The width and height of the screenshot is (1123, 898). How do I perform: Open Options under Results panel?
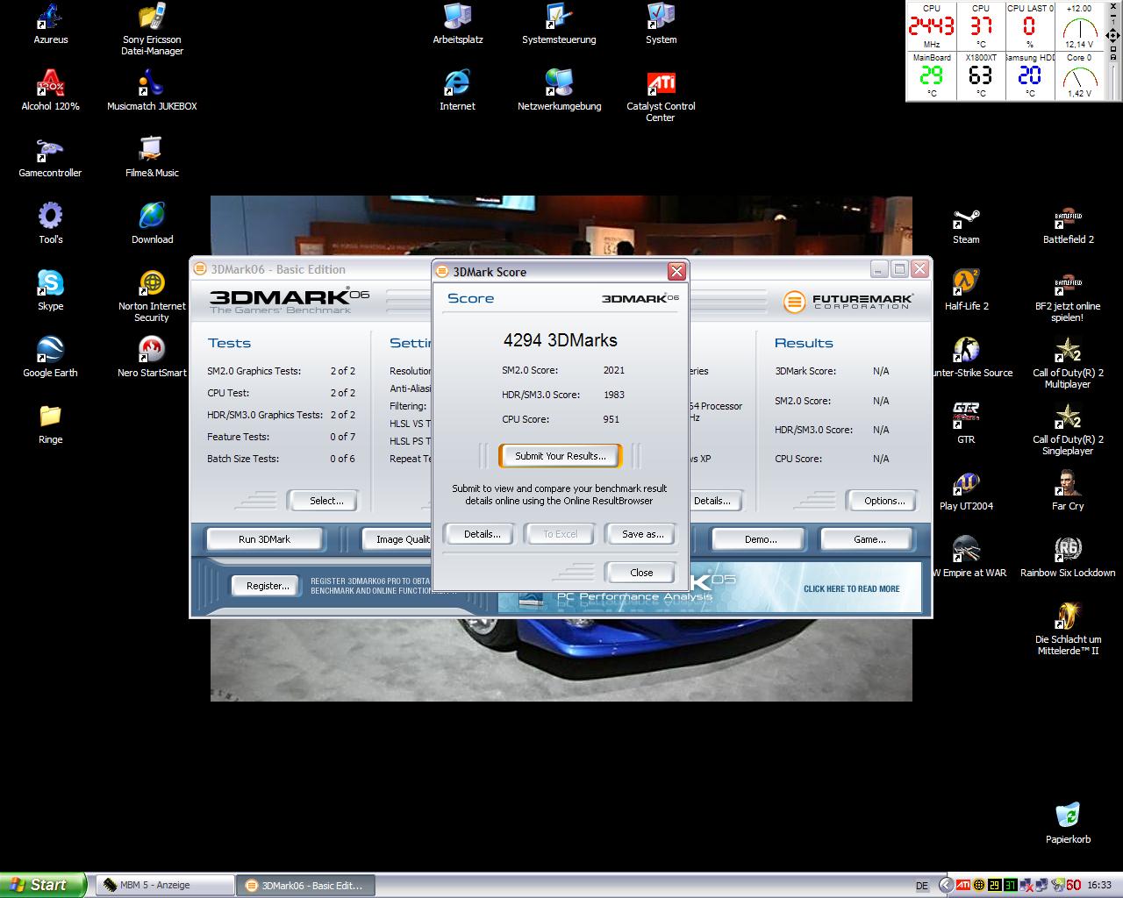pos(883,501)
